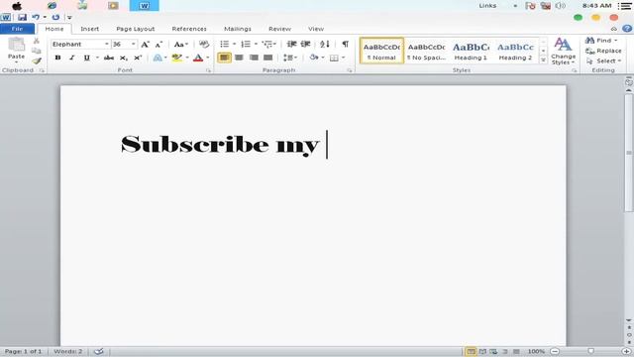This screenshot has width=634, height=357.
Task: Apply the Normal style
Action: [x=381, y=51]
